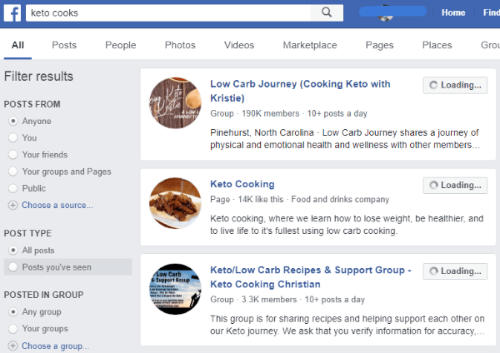500x353 pixels.
Task: Click the keto cooks search field
Action: click(168, 12)
